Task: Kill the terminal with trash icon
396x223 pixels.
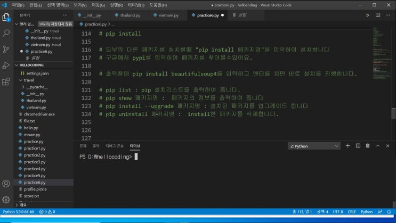Action: tap(368, 146)
